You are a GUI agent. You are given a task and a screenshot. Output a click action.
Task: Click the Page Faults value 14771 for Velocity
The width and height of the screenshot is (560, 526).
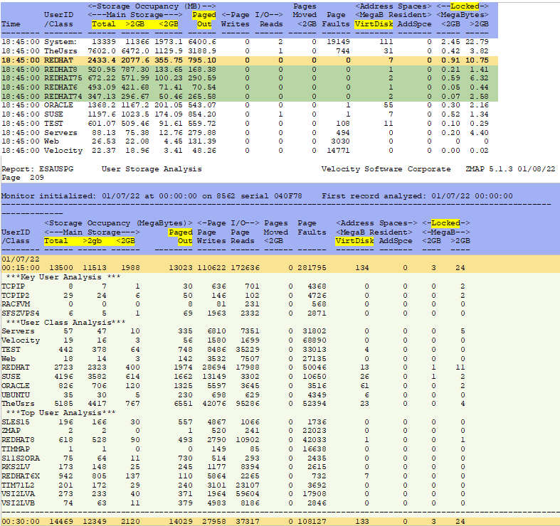click(336, 150)
